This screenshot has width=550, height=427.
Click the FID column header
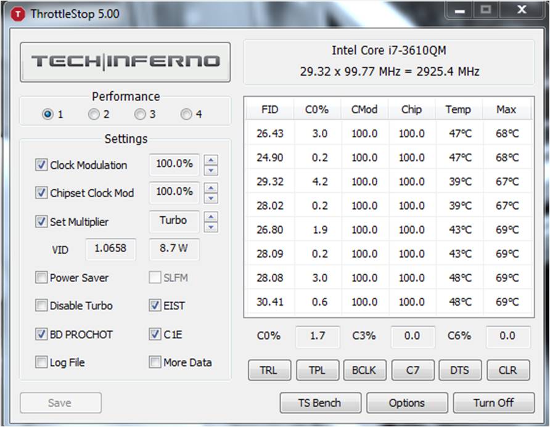pos(269,110)
